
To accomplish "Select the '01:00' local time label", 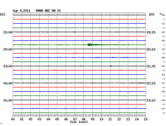I will [8, 100].
